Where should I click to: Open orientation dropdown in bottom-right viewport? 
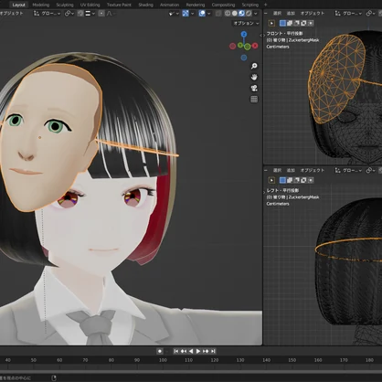(x=348, y=171)
